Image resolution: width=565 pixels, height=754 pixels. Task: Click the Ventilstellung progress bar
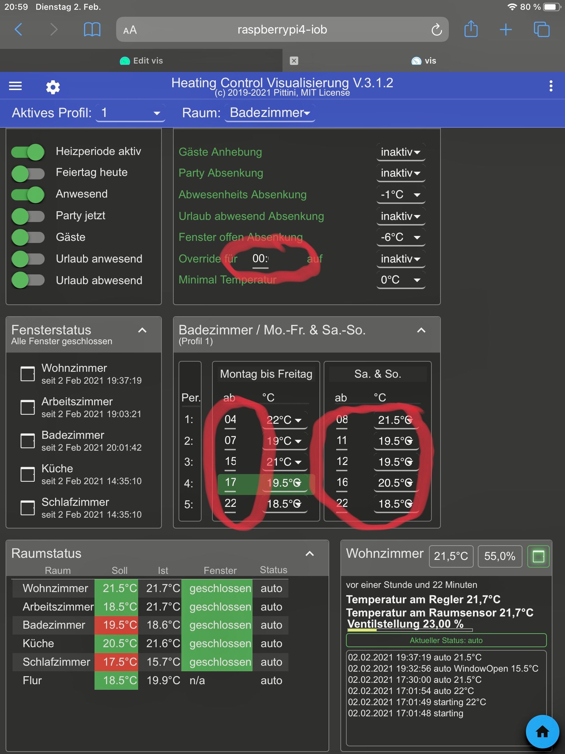(x=410, y=630)
